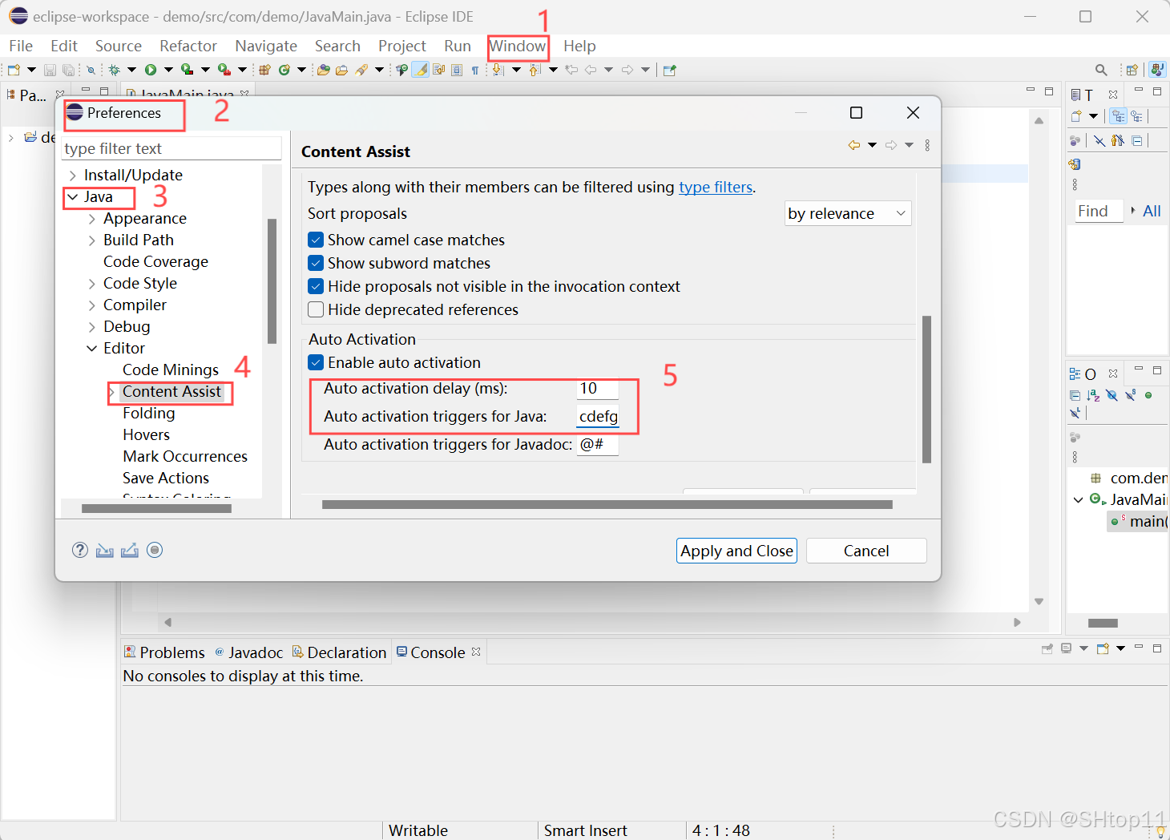Open the File menu
The width and height of the screenshot is (1170, 840).
(21, 46)
